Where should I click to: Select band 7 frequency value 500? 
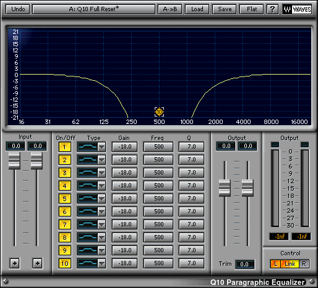pyautogui.click(x=158, y=224)
